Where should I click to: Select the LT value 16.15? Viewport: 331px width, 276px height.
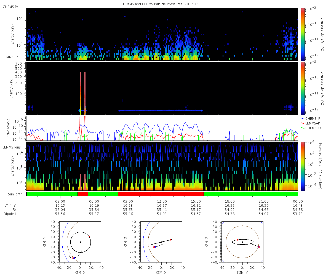pos(60,206)
